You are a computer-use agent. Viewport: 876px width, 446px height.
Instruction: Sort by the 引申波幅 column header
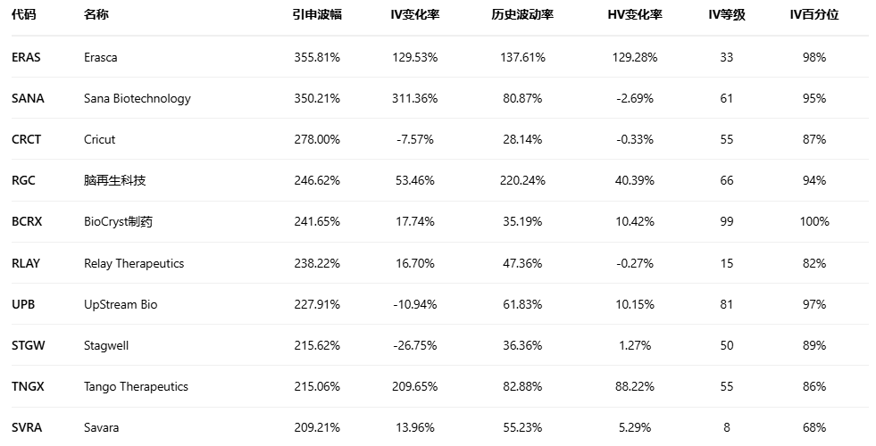click(x=316, y=15)
